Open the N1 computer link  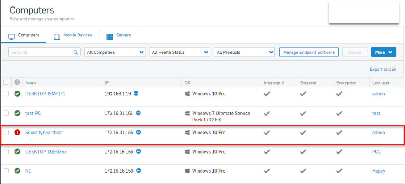click(28, 171)
